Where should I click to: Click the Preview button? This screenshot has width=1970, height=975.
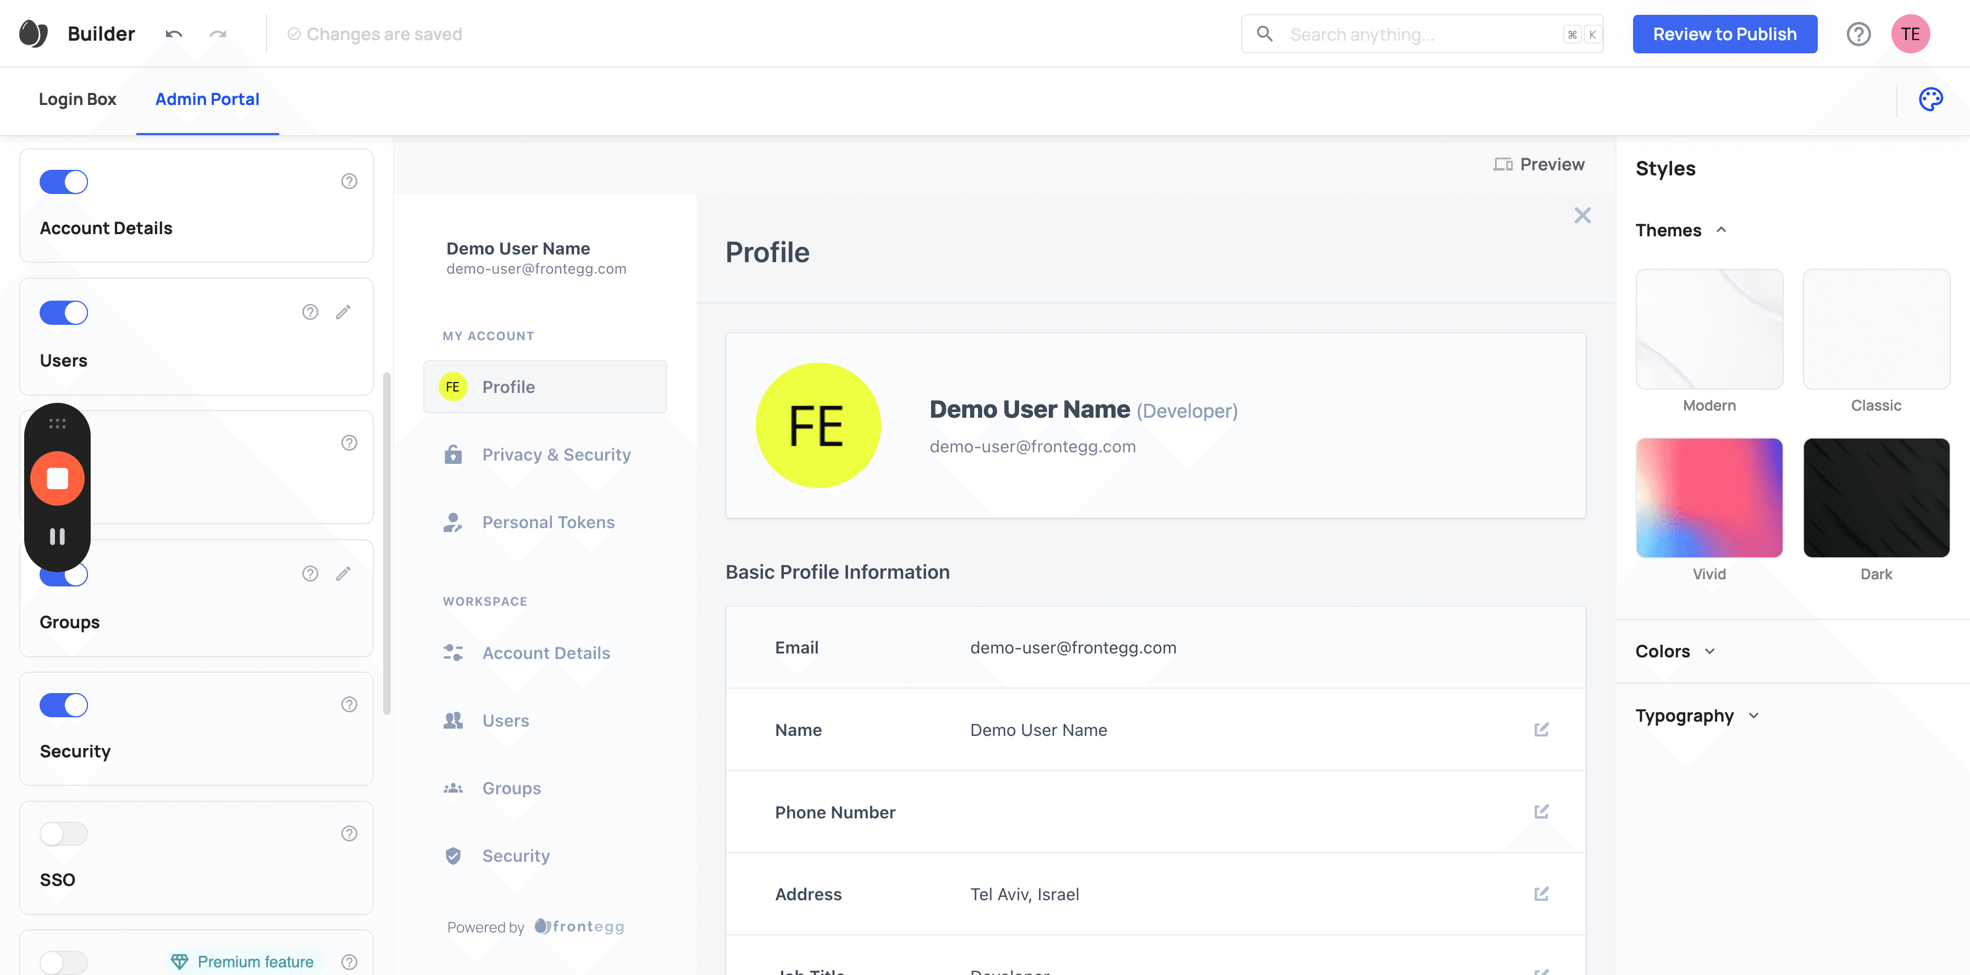click(x=1539, y=164)
